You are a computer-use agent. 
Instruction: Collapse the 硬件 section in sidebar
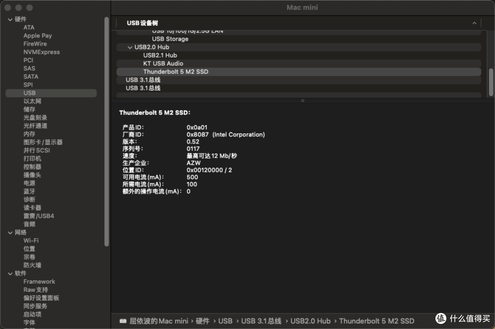pos(10,20)
